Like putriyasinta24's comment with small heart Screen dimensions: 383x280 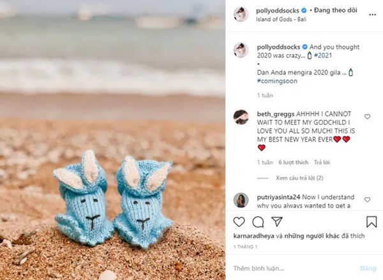pyautogui.click(x=367, y=200)
